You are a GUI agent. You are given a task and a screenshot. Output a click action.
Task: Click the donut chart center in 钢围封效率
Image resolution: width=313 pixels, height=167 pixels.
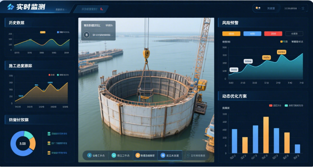[23, 144]
